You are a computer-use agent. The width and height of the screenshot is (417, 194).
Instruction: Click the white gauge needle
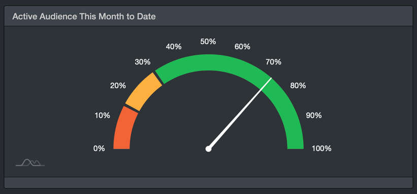(240, 113)
